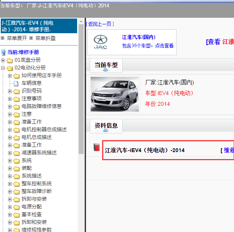The width and height of the screenshot is (234, 232).
Task: Click the 当前:维修手册 heading
Action: [x=23, y=52]
